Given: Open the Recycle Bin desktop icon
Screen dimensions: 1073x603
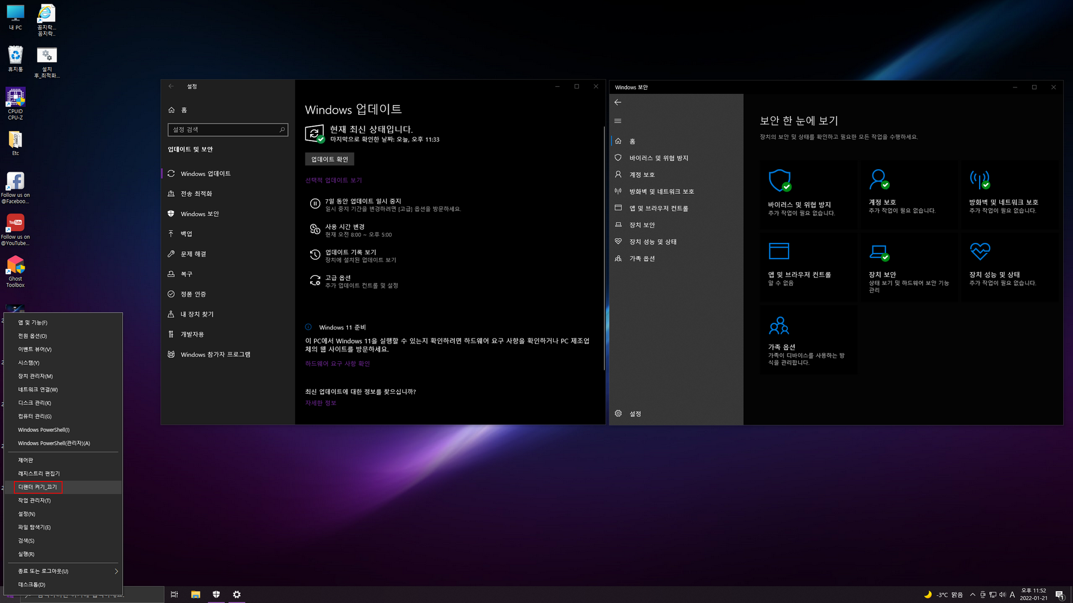Looking at the screenshot, I should tap(15, 59).
